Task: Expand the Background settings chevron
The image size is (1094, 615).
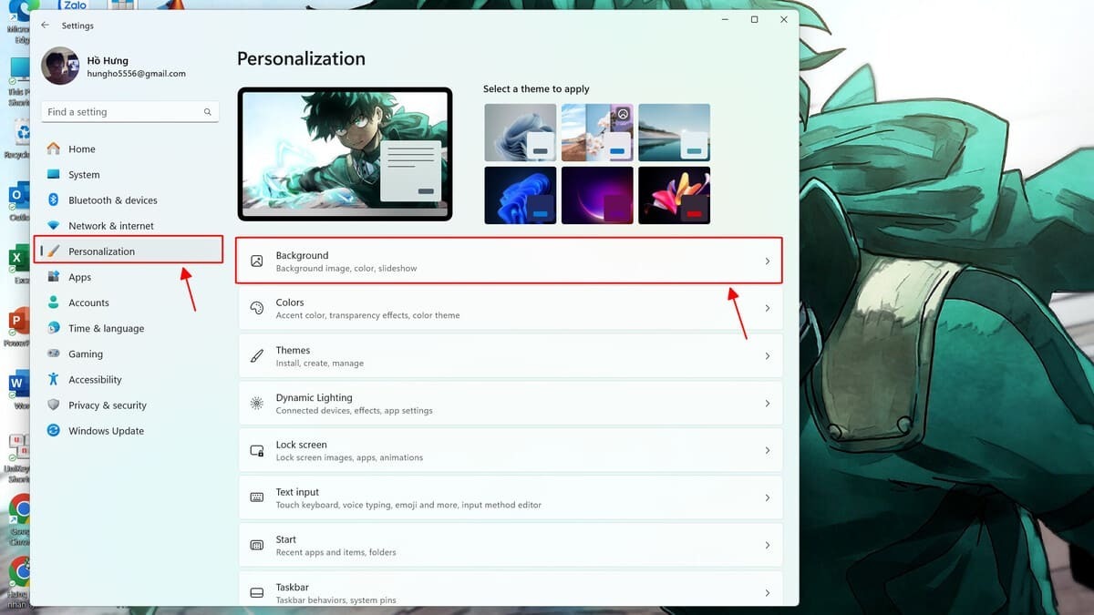Action: [x=767, y=261]
